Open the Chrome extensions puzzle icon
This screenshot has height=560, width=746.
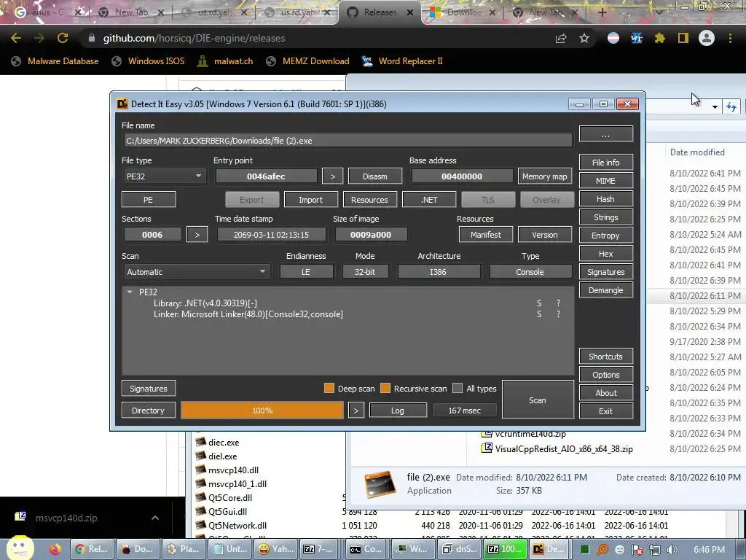(659, 38)
